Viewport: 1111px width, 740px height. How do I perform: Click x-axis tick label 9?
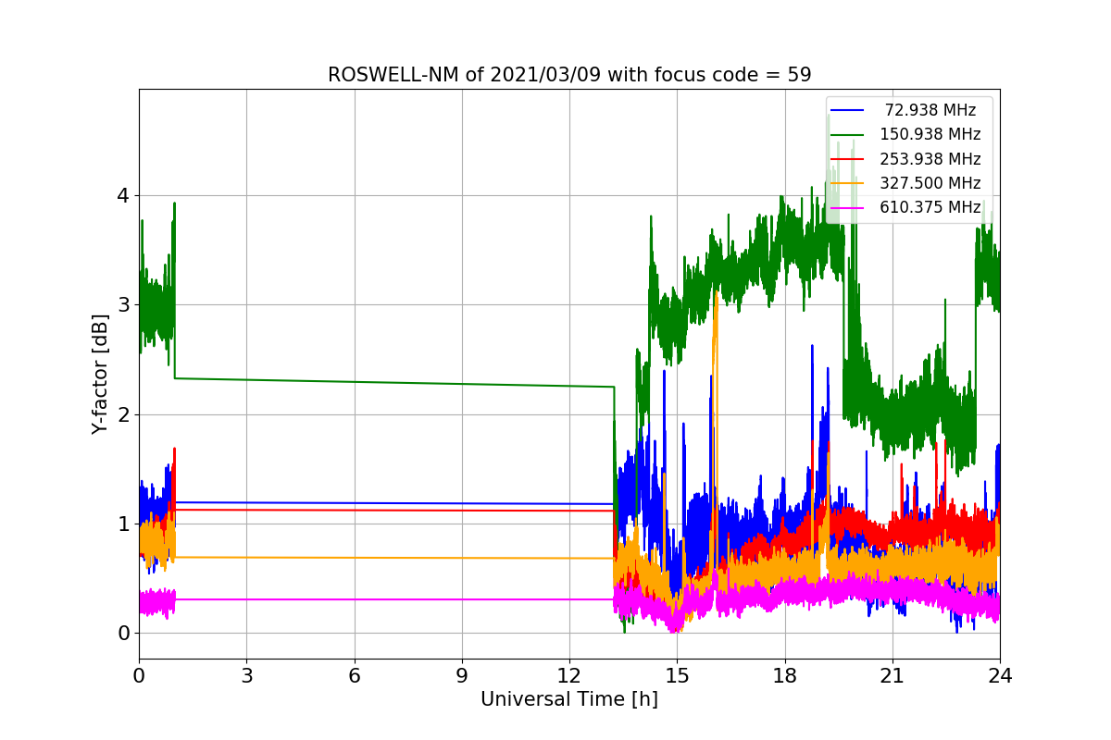pyautogui.click(x=462, y=675)
